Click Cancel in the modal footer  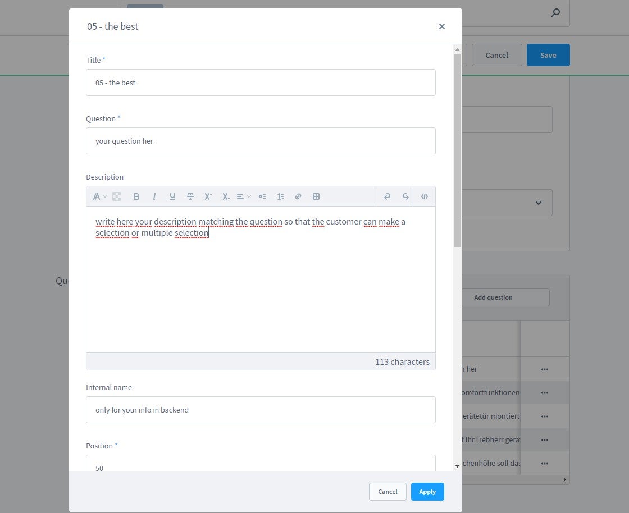(388, 492)
